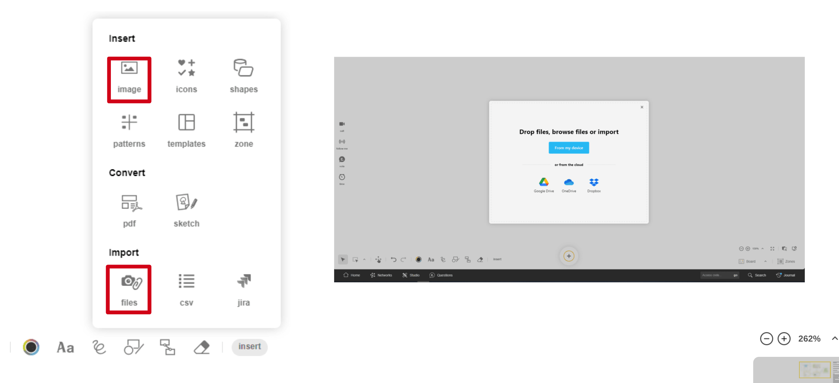The image size is (839, 383).
Task: Select the eraser tool
Action: [x=202, y=347]
